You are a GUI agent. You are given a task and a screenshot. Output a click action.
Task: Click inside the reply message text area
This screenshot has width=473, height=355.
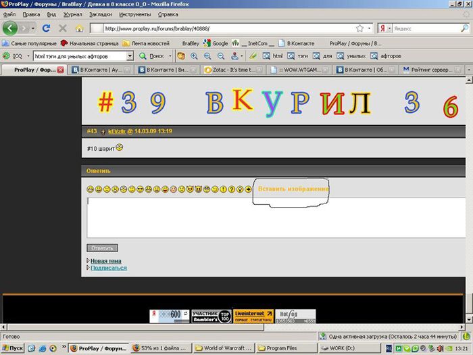[270, 216]
